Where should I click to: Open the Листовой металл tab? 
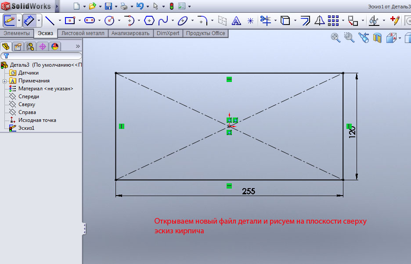tap(83, 33)
